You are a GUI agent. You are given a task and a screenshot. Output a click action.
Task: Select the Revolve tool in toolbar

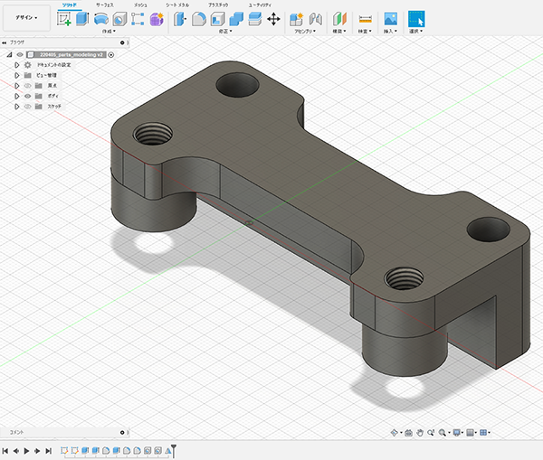point(101,18)
